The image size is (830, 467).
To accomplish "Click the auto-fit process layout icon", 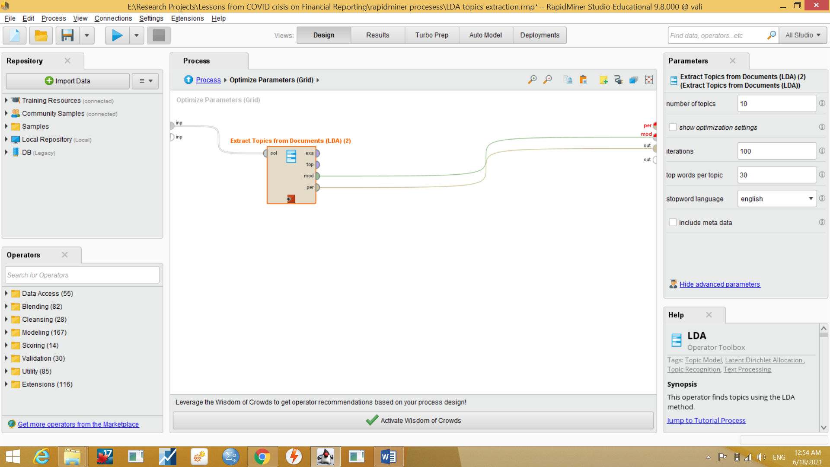I will point(649,80).
